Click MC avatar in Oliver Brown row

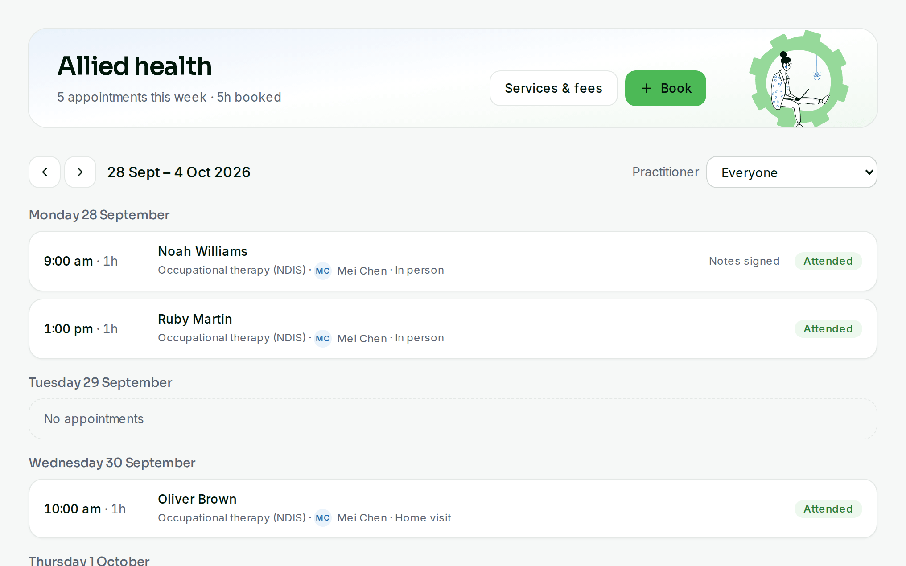click(x=323, y=518)
